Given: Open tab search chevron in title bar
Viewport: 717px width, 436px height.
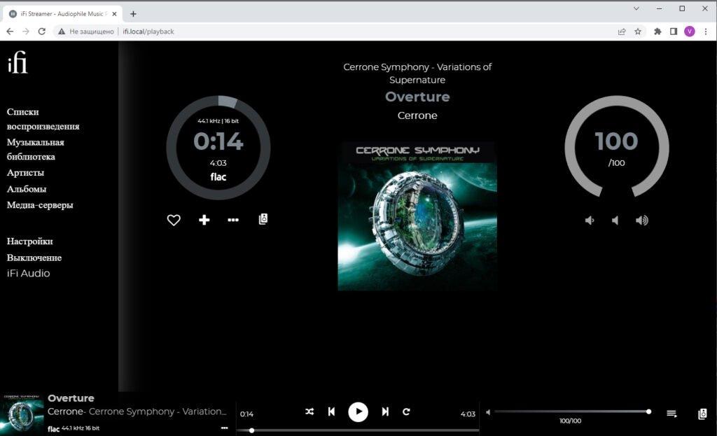Looking at the screenshot, I should tap(636, 8).
